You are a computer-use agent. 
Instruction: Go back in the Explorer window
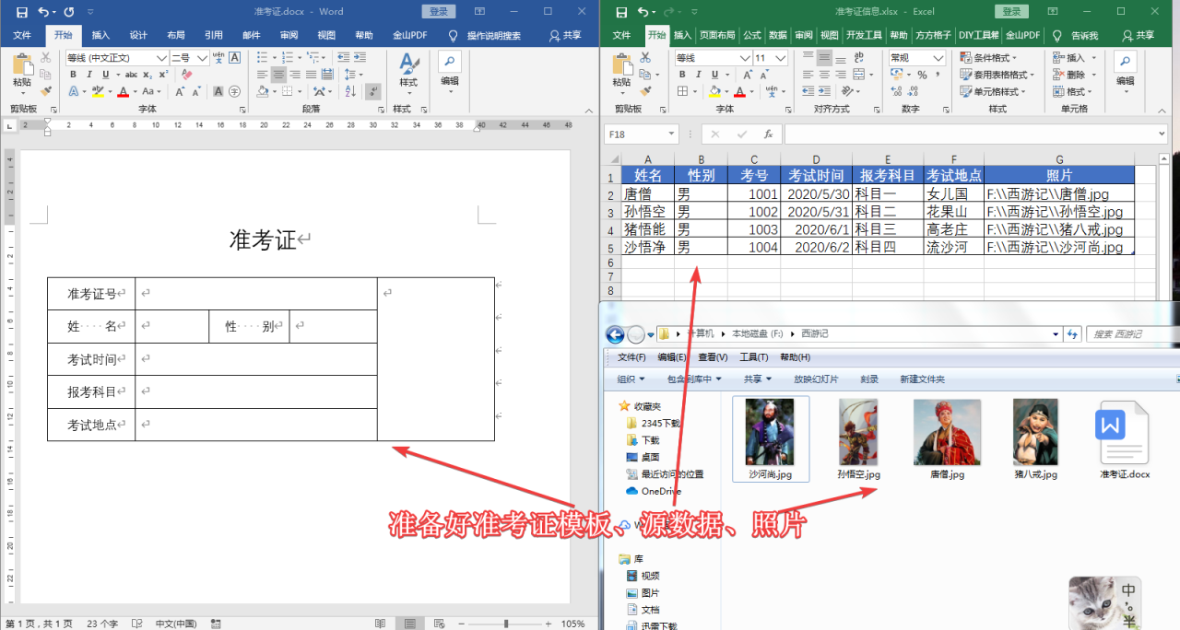click(615, 333)
